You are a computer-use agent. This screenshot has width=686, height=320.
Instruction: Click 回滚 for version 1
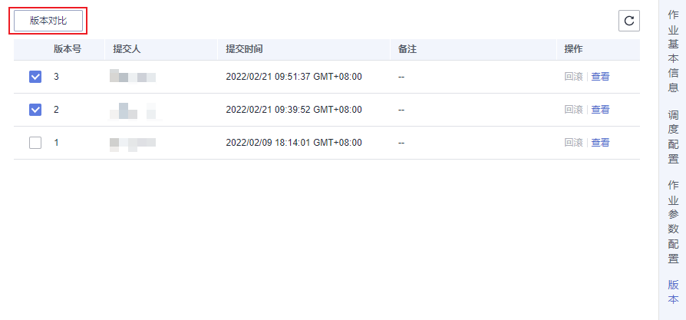(x=573, y=143)
